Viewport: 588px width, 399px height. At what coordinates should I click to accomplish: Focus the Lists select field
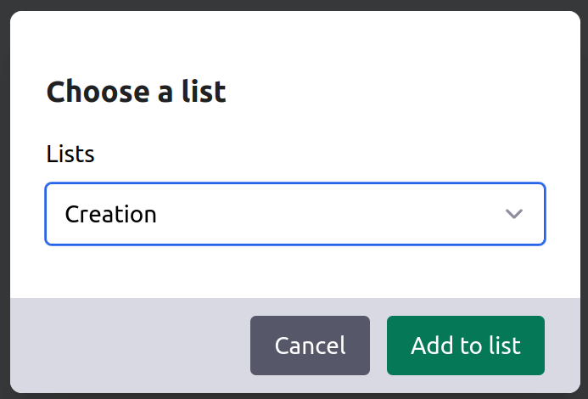[x=294, y=214]
